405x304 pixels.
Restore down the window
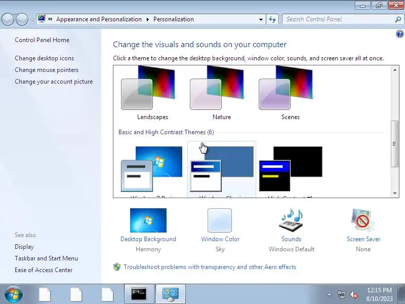coord(379,6)
